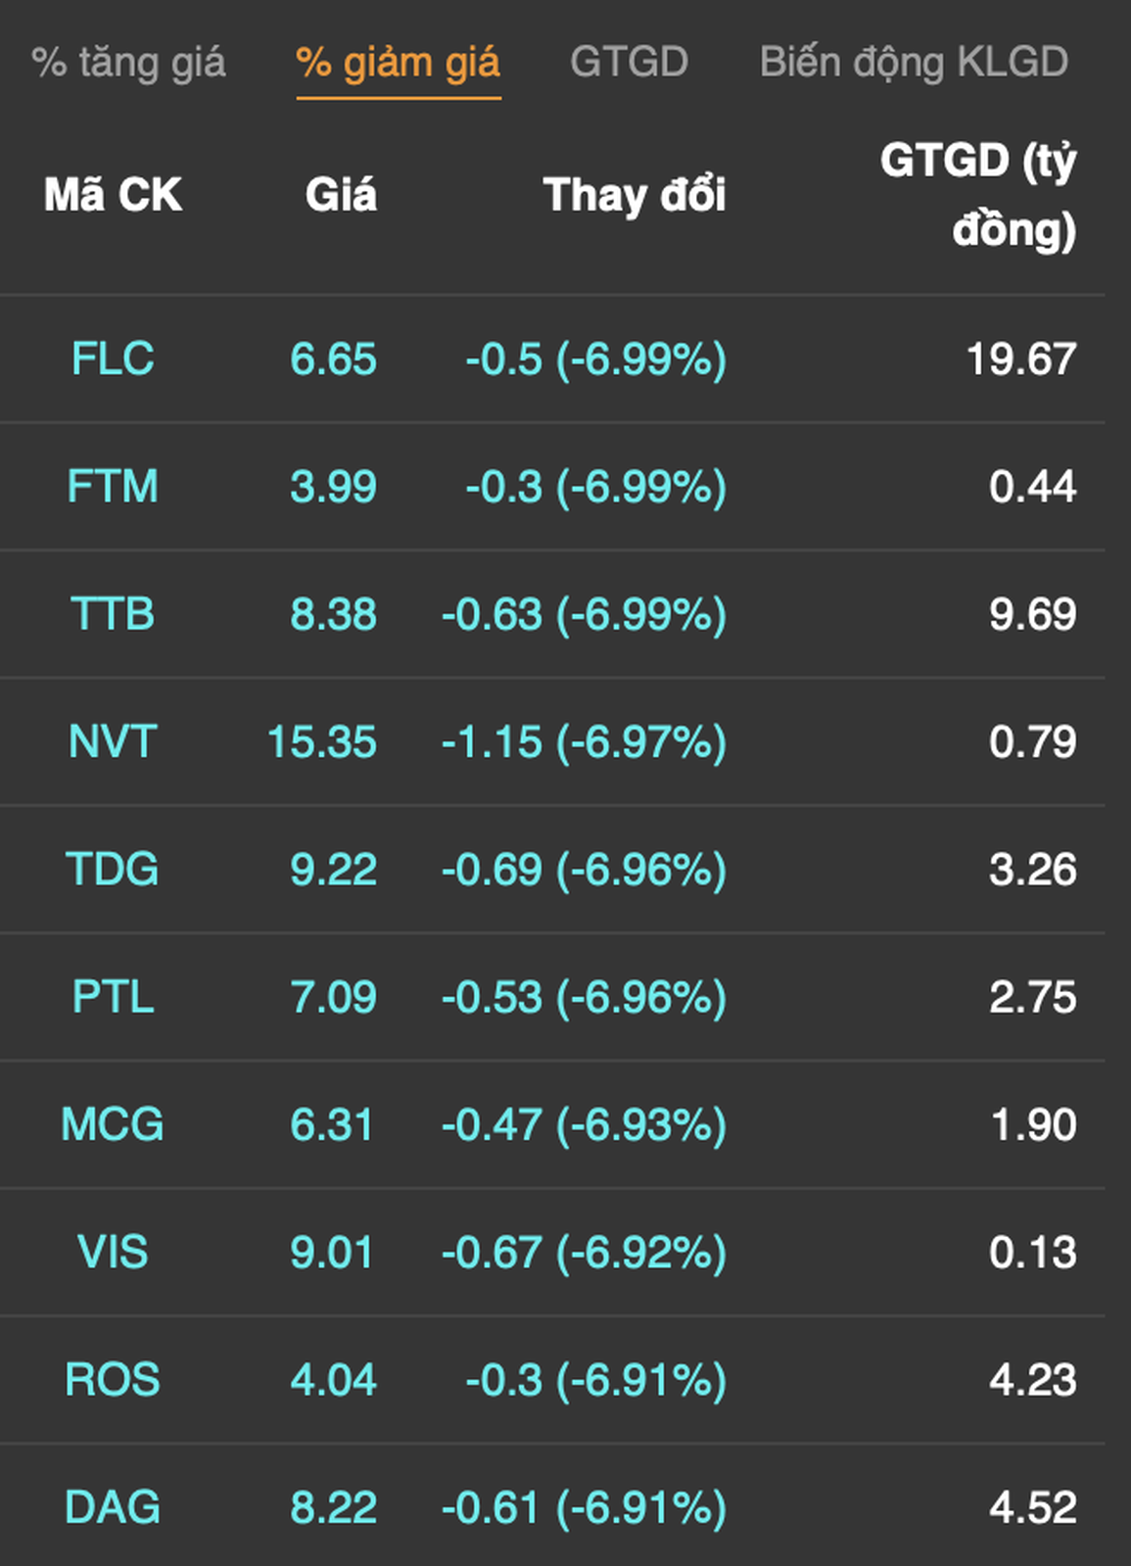Sort by the Giá column header
Image resolution: width=1131 pixels, height=1566 pixels.
pyautogui.click(x=341, y=195)
